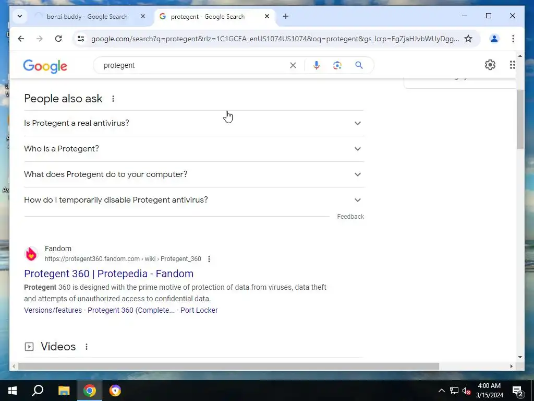
Task: Click the Fandom URL breadcrumb text
Action: point(123,259)
